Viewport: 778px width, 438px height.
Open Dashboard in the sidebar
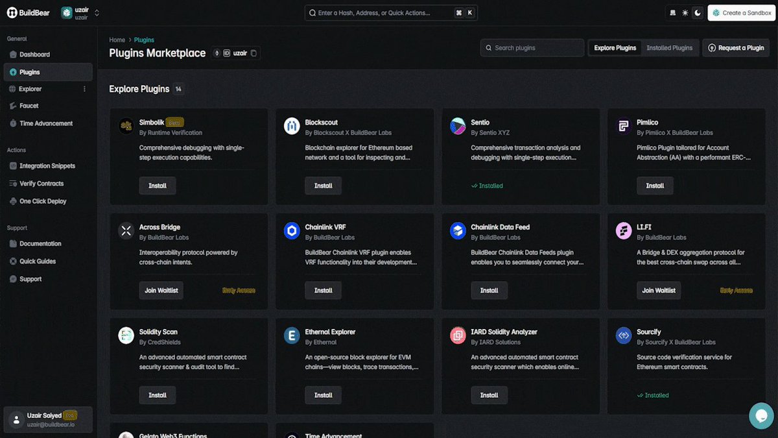[48, 55]
